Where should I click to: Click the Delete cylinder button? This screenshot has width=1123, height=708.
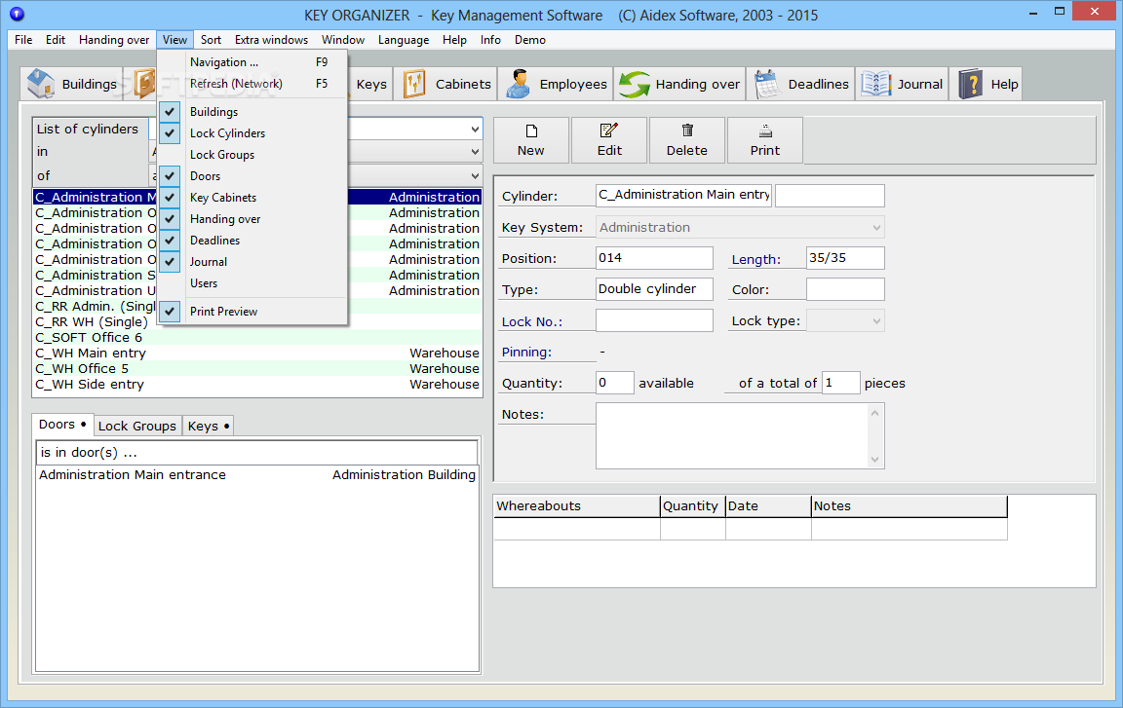(687, 140)
